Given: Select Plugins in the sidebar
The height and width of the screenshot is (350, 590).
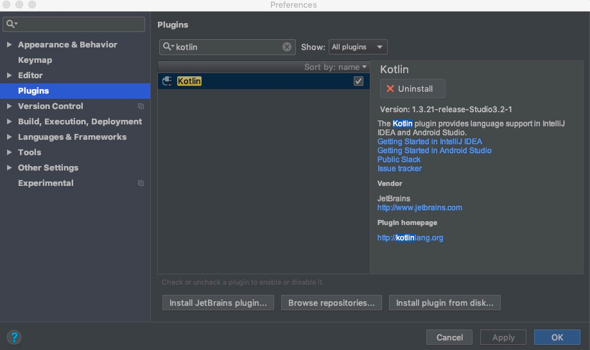Looking at the screenshot, I should click(75, 91).
